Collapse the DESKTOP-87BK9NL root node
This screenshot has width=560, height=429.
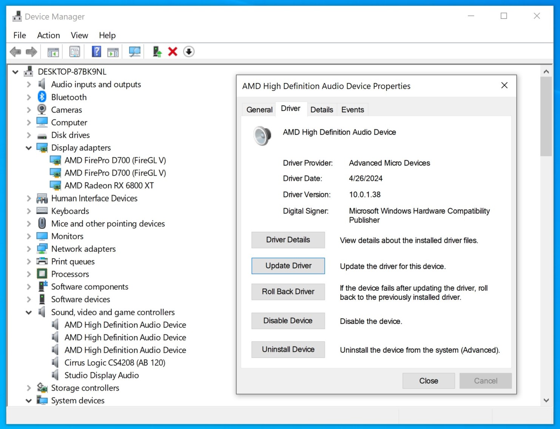tap(15, 72)
